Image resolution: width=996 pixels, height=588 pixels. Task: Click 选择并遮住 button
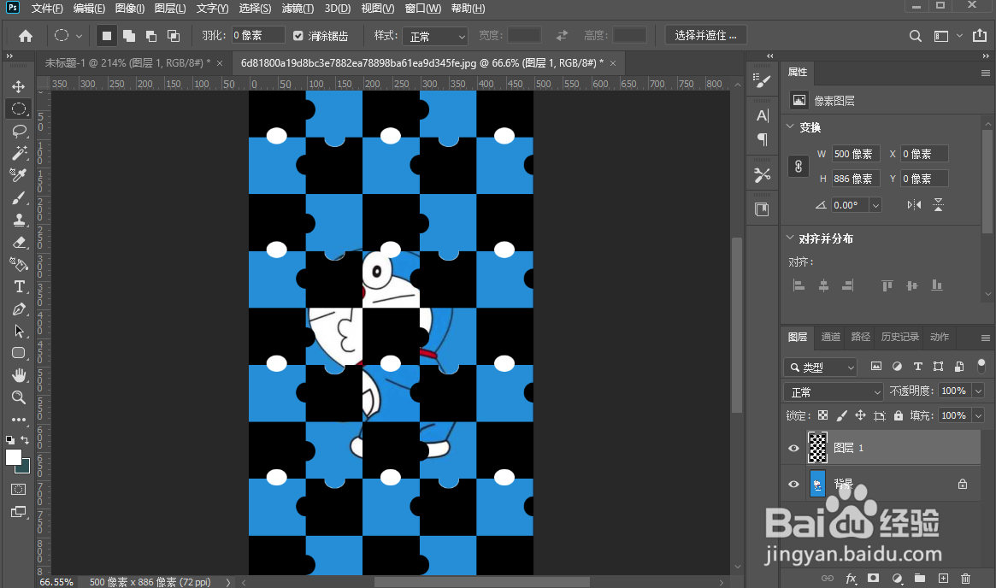[705, 36]
